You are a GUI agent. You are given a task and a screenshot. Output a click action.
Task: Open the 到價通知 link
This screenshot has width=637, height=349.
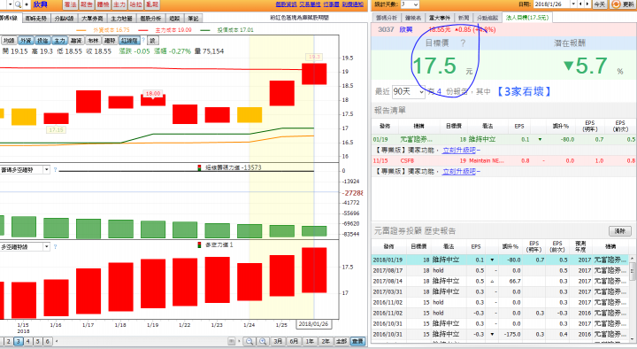(x=353, y=4)
